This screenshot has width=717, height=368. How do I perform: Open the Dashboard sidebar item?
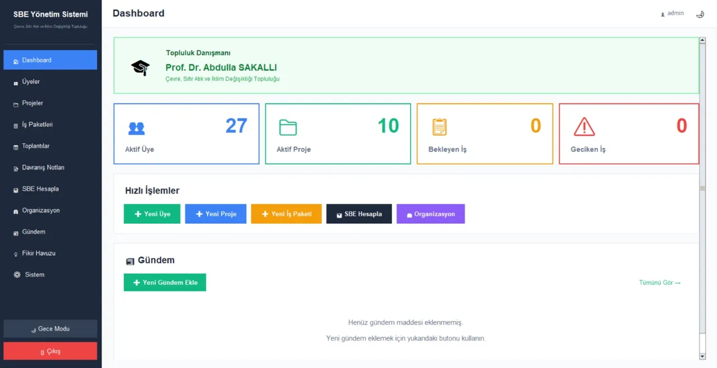coord(50,60)
